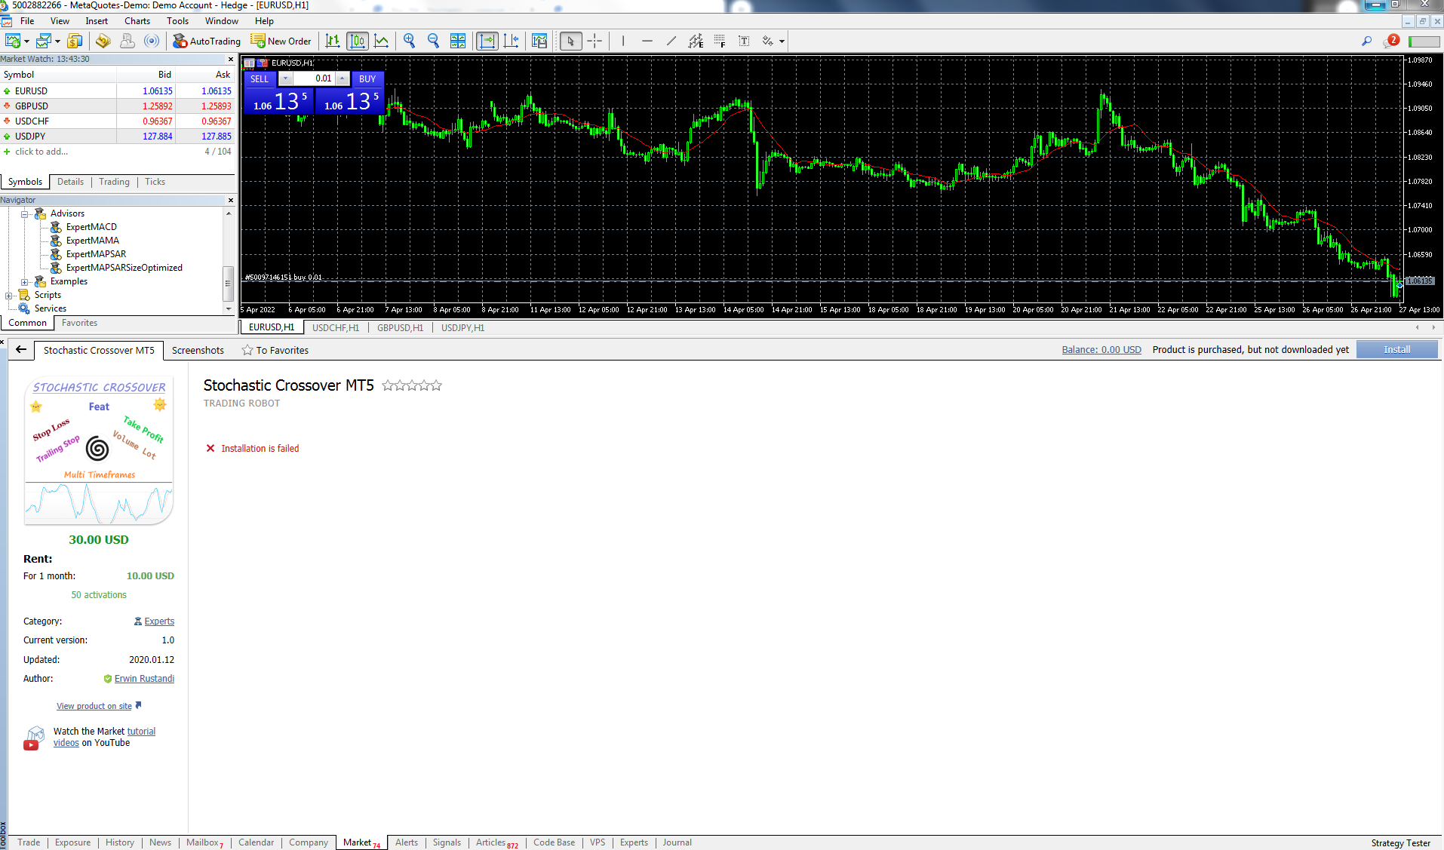
Task: Click the Navigator scroll down arrow
Action: (229, 309)
